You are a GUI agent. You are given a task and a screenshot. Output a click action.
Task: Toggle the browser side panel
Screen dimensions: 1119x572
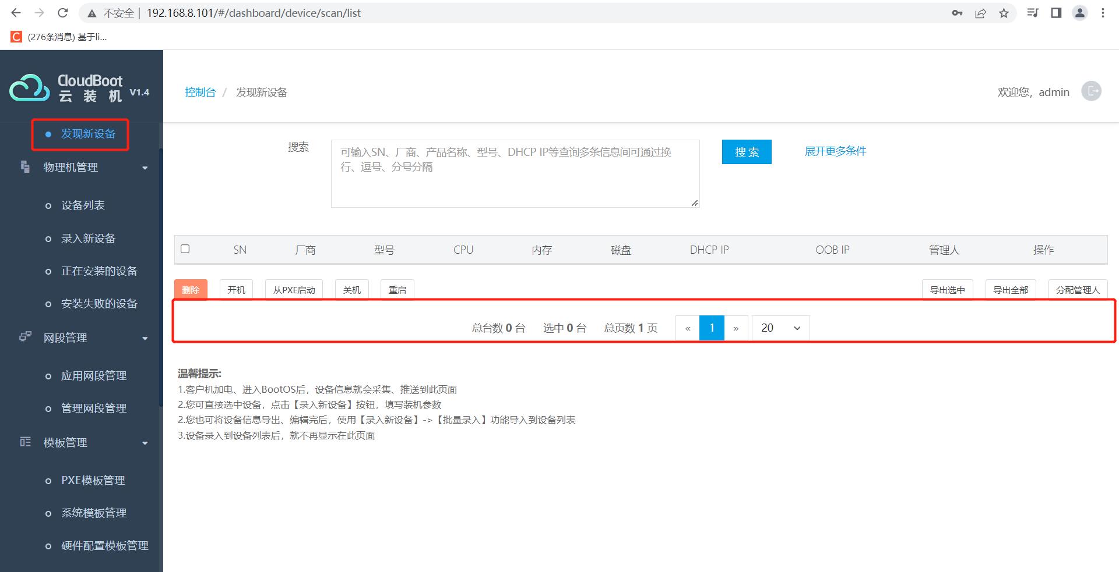(1056, 13)
